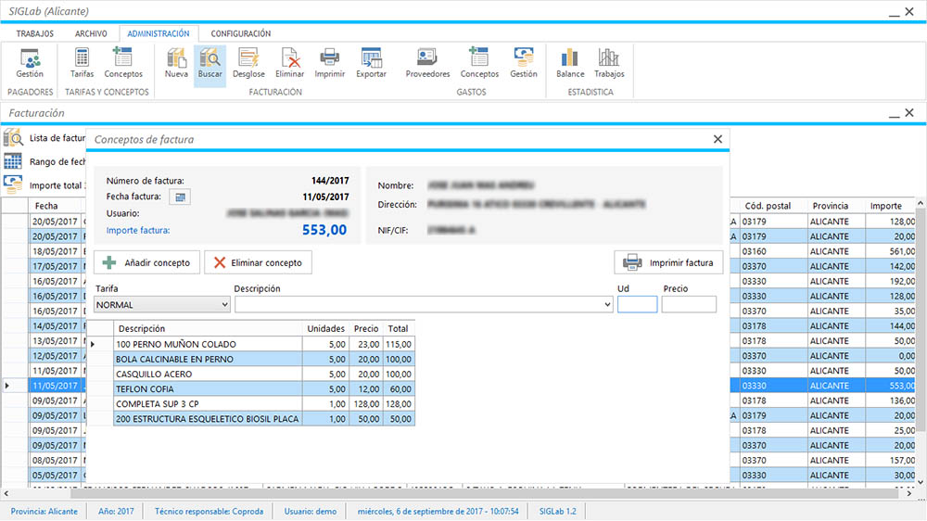Open Gestión in the Pagadores group
Viewport: 927px width, 521px height.
pyautogui.click(x=30, y=63)
